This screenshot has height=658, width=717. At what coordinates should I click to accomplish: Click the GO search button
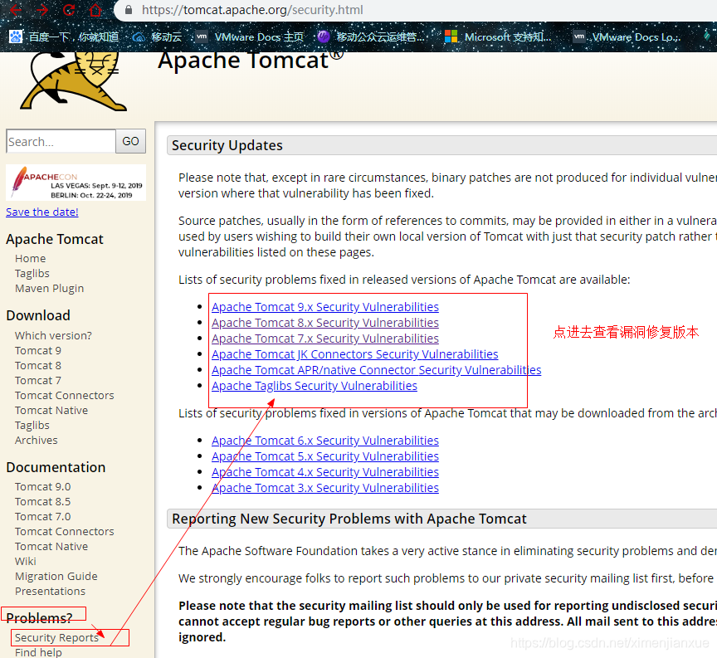(x=131, y=141)
